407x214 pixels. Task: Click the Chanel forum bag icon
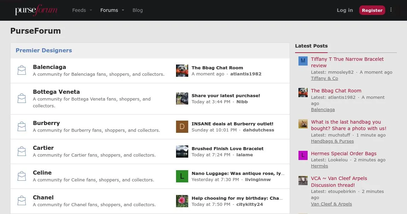pos(22,201)
